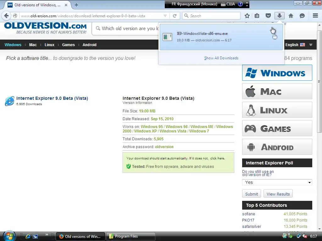Click the FR language indicator in language bar
The image size is (322, 241).
coord(194,4)
